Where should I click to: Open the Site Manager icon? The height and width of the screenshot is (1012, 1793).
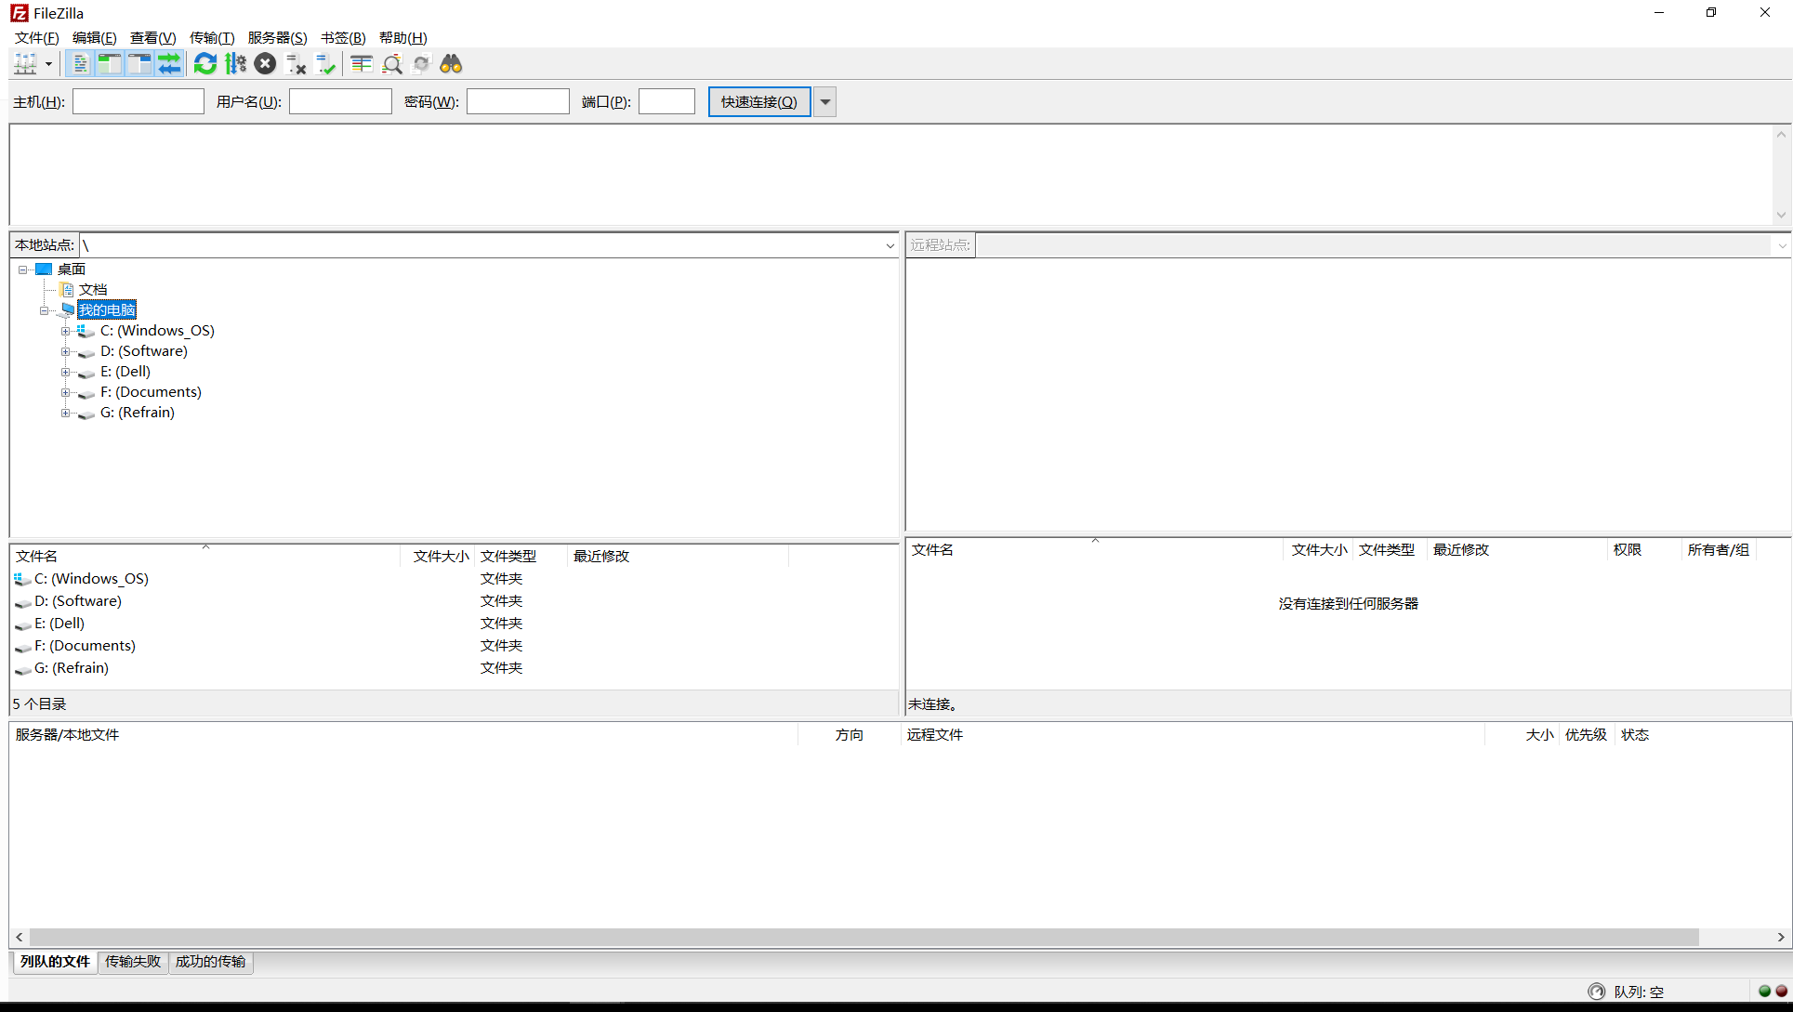(25, 64)
